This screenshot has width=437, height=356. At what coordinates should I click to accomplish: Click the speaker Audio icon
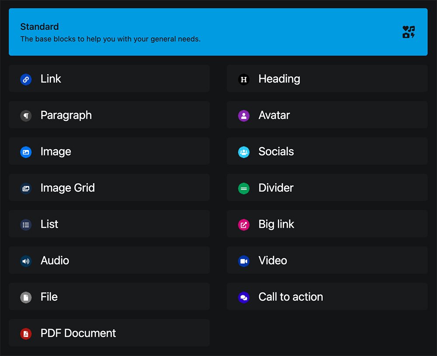[26, 261]
